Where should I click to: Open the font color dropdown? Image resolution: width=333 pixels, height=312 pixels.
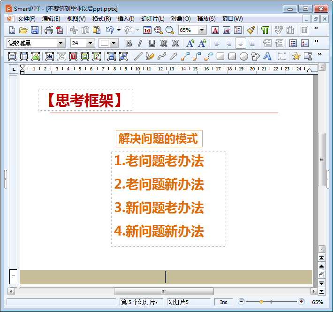click(x=114, y=43)
